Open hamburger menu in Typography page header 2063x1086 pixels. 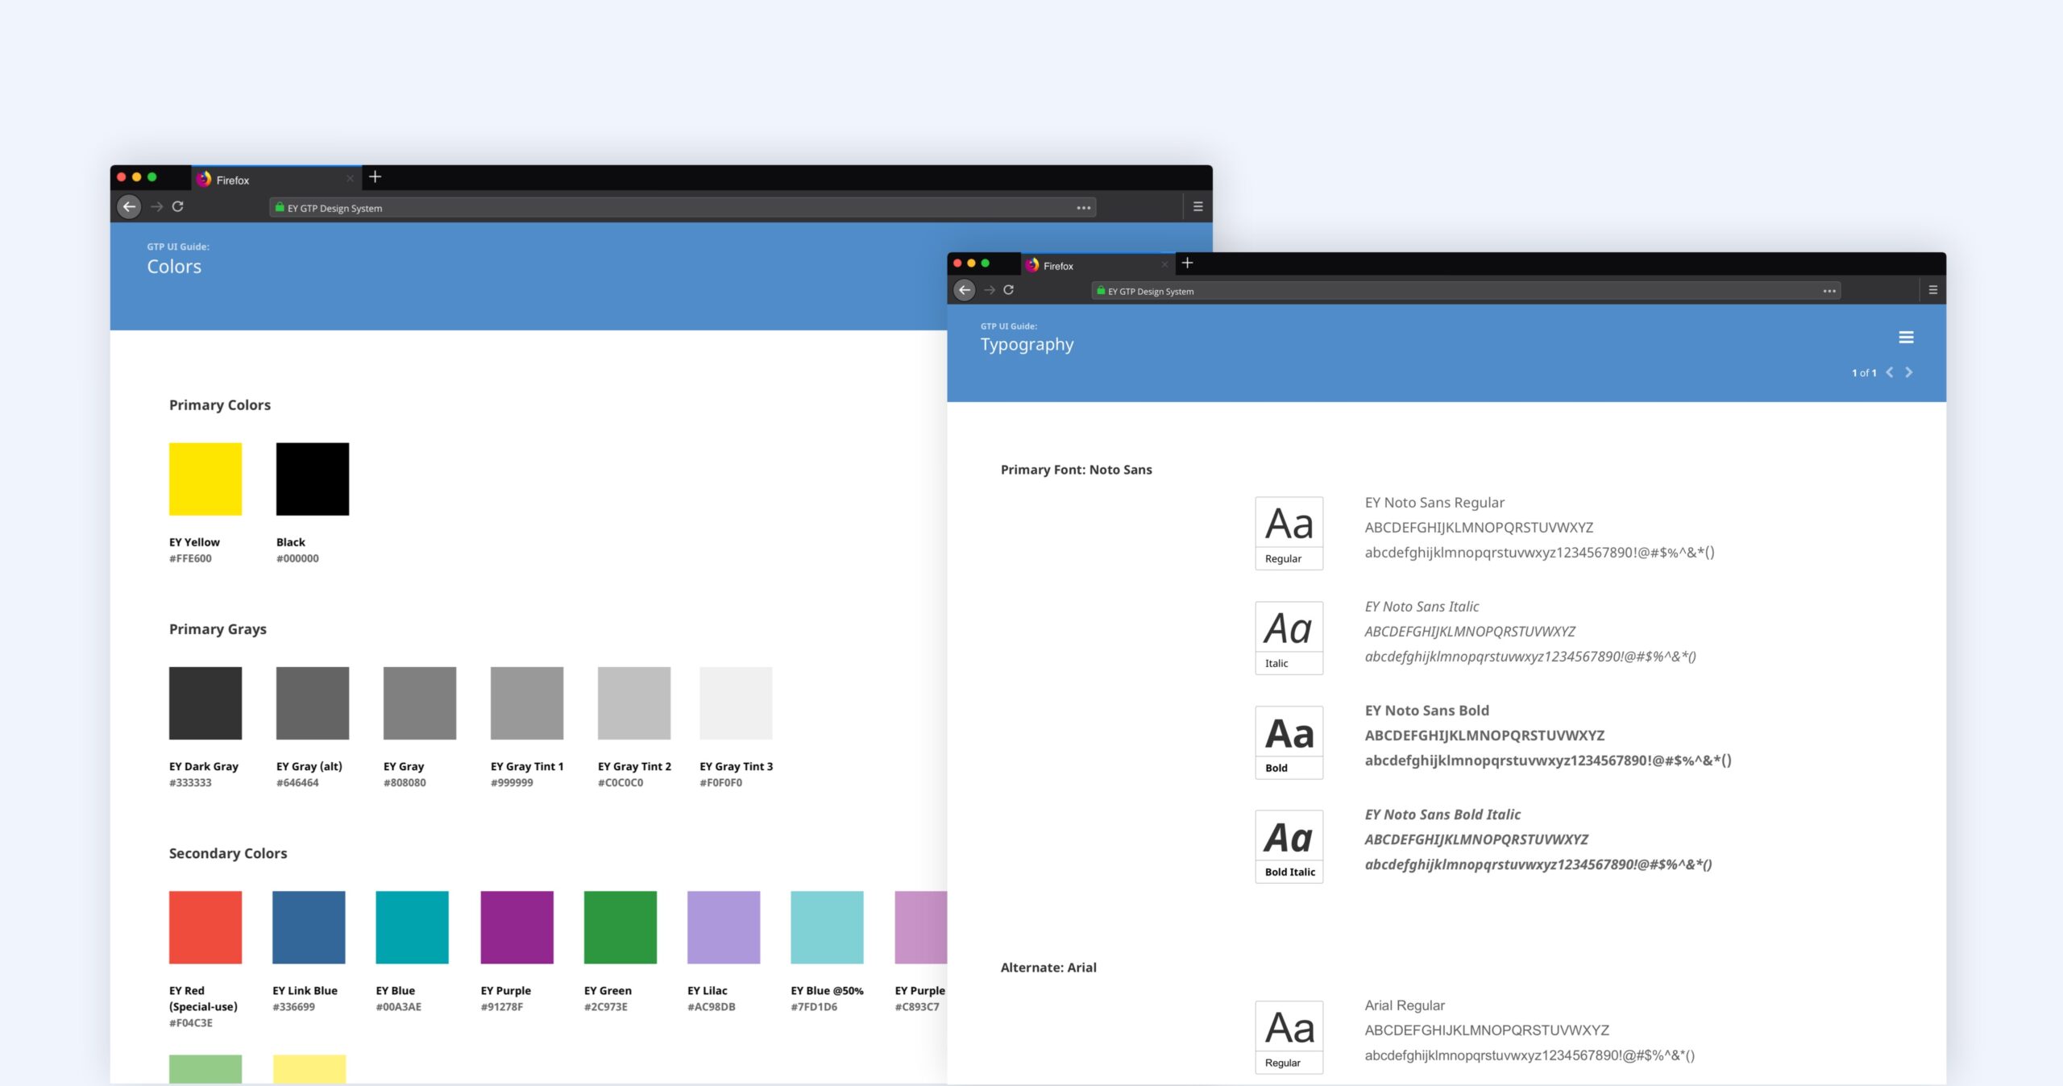[1906, 338]
